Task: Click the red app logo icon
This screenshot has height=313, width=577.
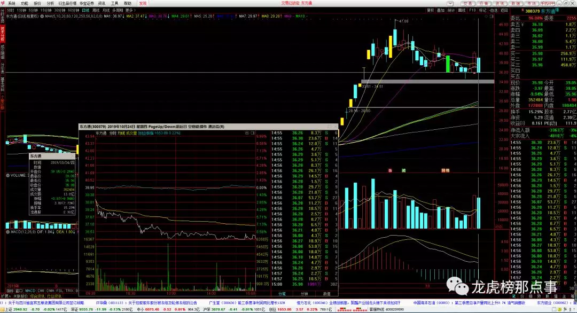Action: pyautogui.click(x=3, y=3)
